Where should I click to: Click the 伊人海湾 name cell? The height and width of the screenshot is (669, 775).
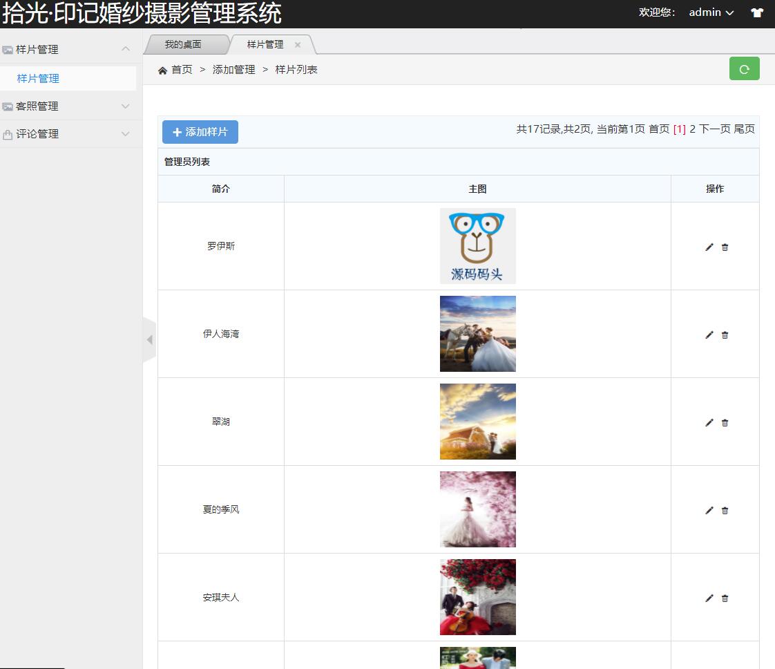(221, 334)
